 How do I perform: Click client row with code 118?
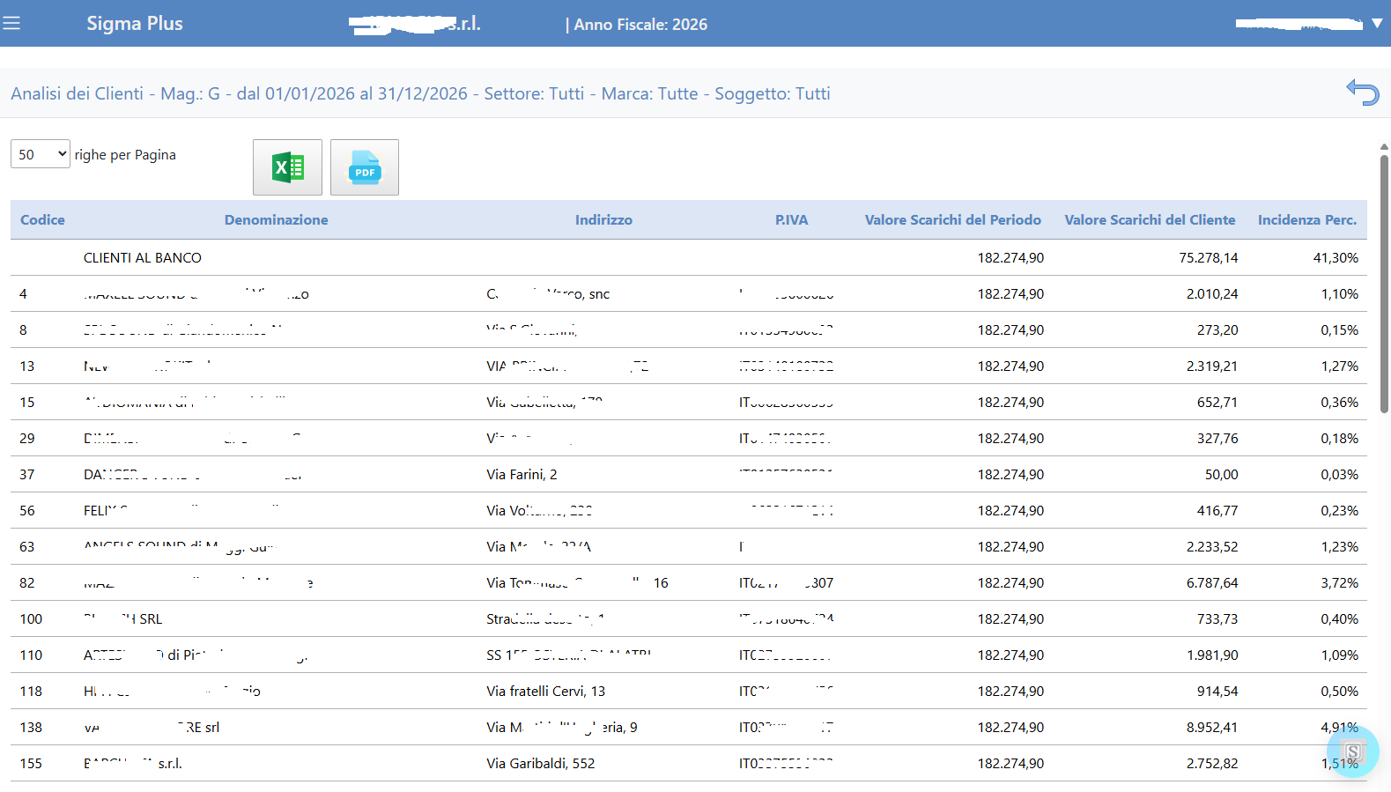31,692
